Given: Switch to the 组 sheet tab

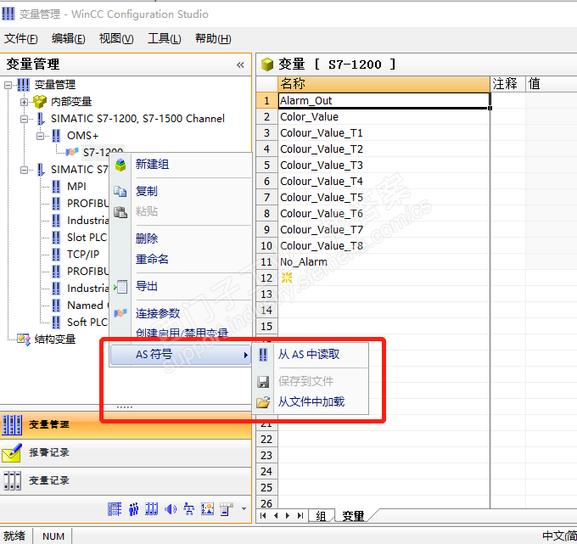Looking at the screenshot, I should 322,516.
